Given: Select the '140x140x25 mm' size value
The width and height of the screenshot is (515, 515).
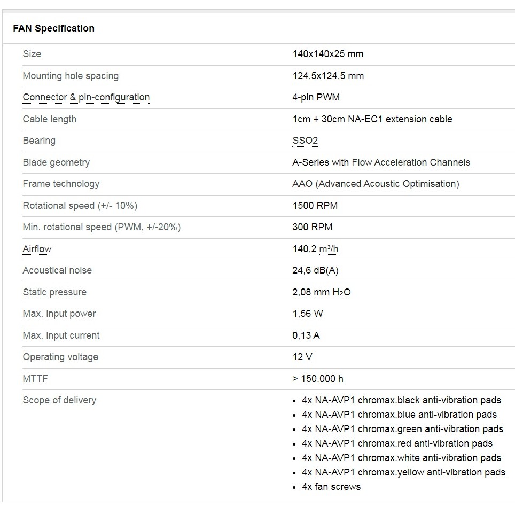Looking at the screenshot, I should (327, 54).
